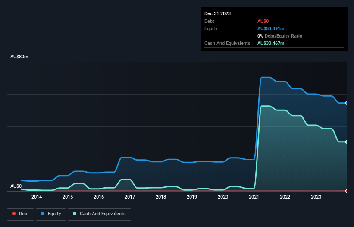Click the red AU$0 debt value

[x=263, y=21]
